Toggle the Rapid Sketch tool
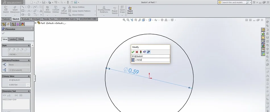 (x=130, y=11)
